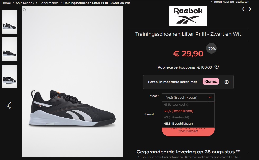This screenshot has height=160, width=259.
Task: Go to previous product with left arrow
Action: click(243, 9)
